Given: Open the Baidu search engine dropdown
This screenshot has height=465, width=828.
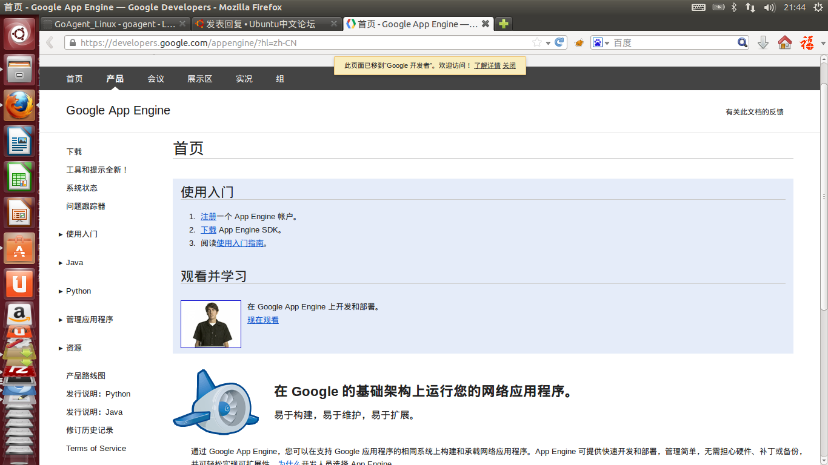Looking at the screenshot, I should click(x=607, y=43).
